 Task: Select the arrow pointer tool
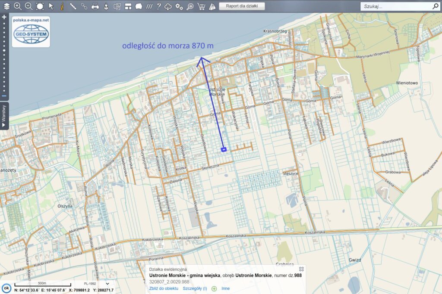coord(51,6)
